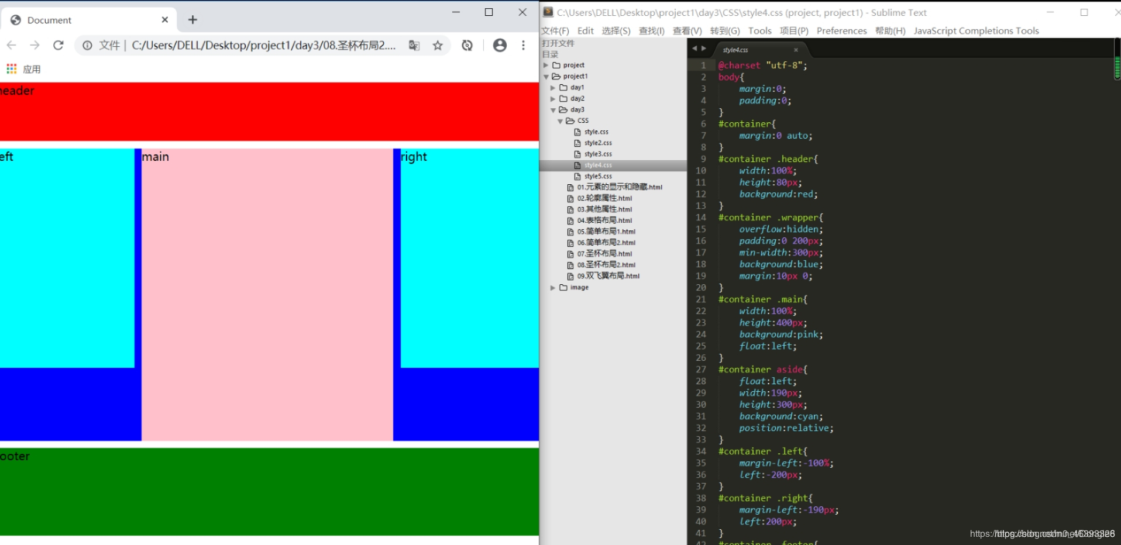The image size is (1121, 545).
Task: Open style3.css in the sidebar
Action: [x=598, y=154]
